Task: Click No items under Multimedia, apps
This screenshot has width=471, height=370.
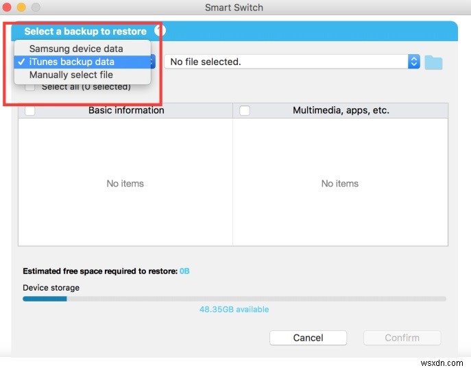Action: point(340,184)
